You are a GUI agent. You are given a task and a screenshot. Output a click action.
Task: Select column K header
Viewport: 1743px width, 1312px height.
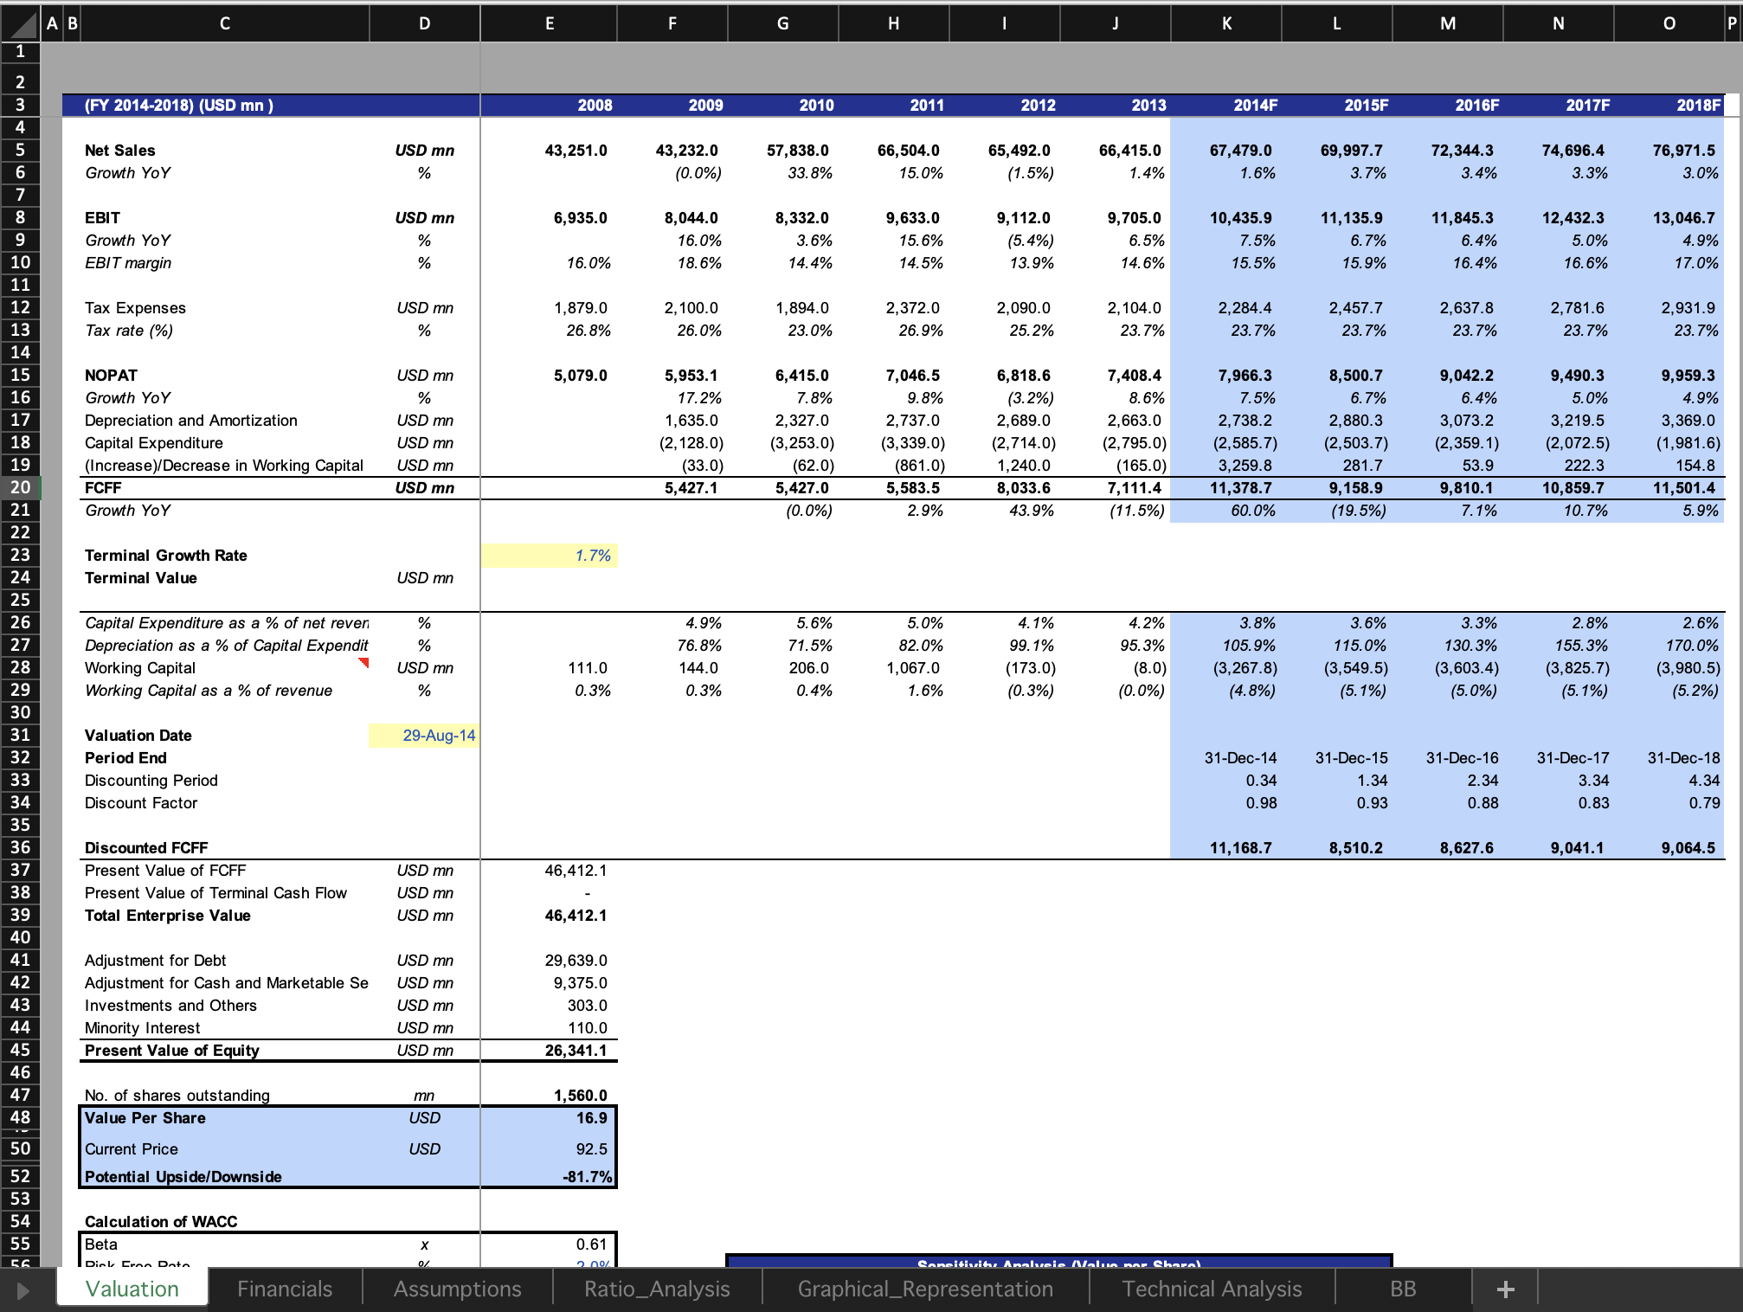click(x=1225, y=23)
